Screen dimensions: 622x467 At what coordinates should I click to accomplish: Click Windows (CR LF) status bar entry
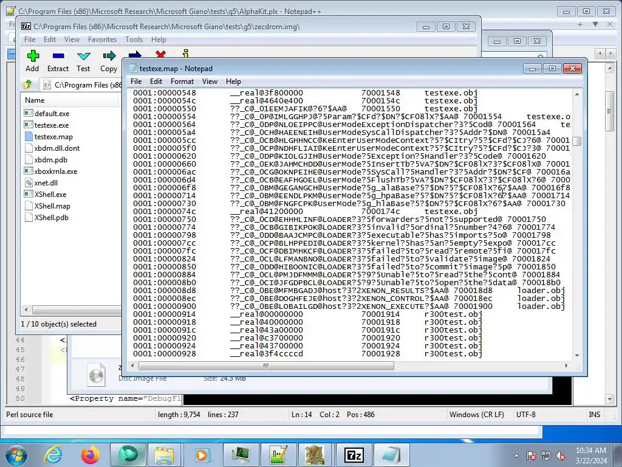point(476,415)
